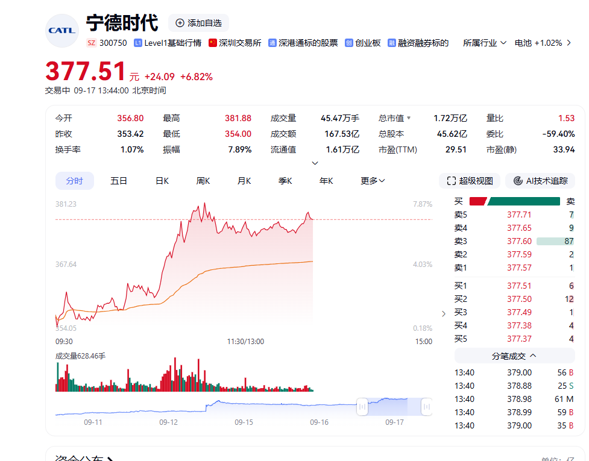Click the stock code 300750

point(113,43)
